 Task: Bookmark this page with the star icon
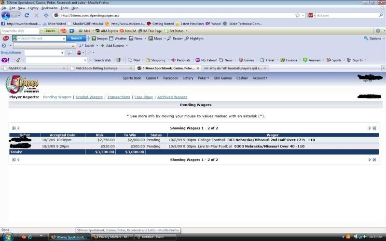[297, 15]
